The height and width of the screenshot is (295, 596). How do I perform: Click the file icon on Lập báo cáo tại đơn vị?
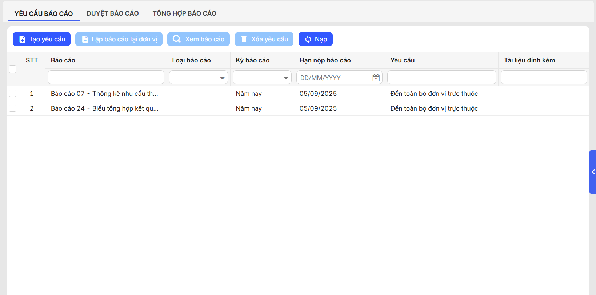point(85,39)
